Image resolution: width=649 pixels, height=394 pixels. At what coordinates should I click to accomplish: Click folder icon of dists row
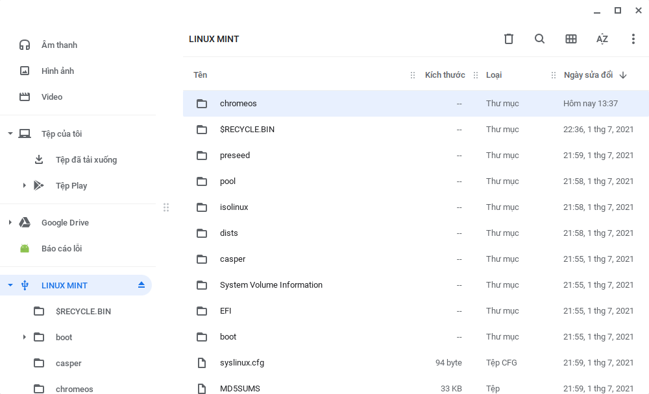(202, 233)
